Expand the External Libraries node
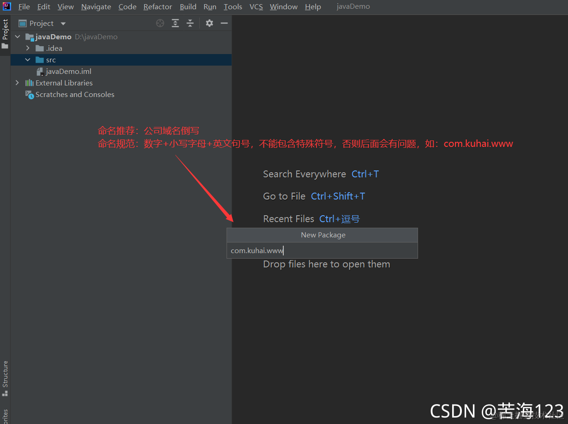The image size is (568, 424). [x=18, y=83]
